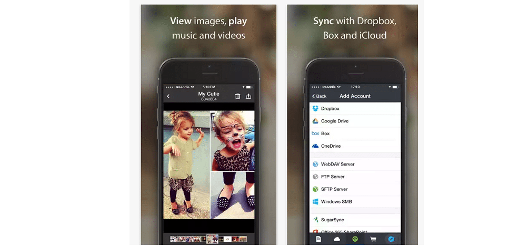Tap the SugarSync bird icon
Screen dimensions: 509x247
[x=315, y=220]
